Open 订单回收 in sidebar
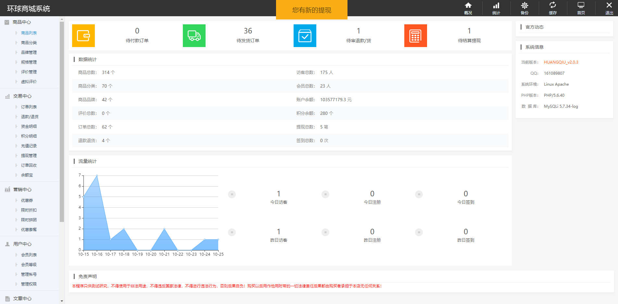This screenshot has width=618, height=304. click(x=29, y=165)
